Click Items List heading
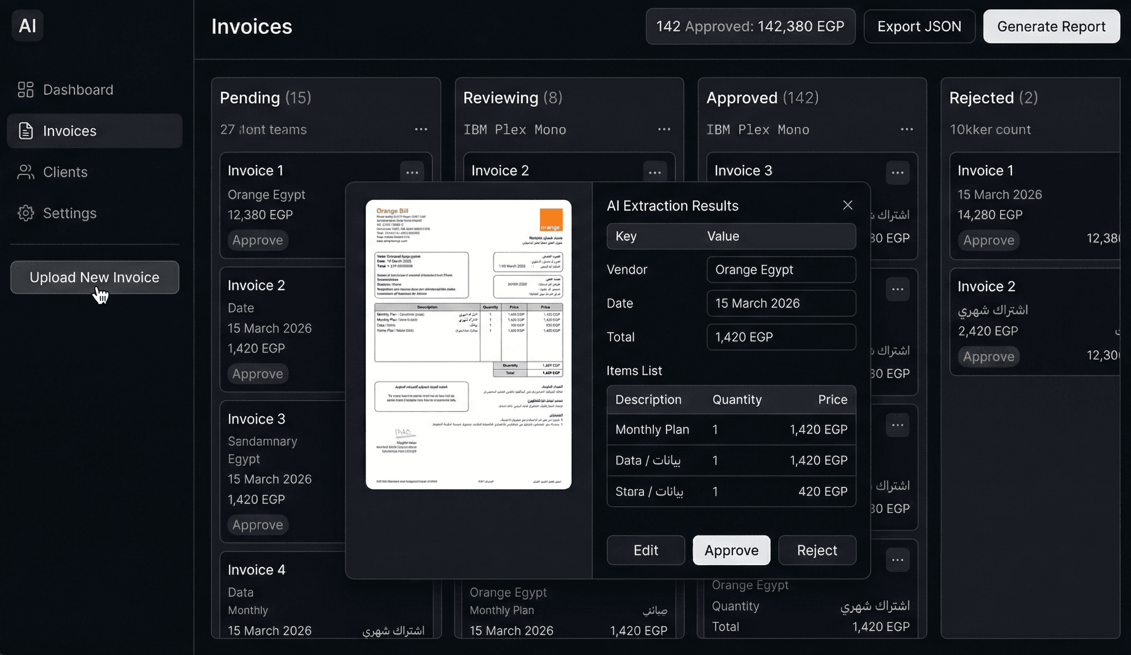This screenshot has height=655, width=1131. click(x=634, y=371)
